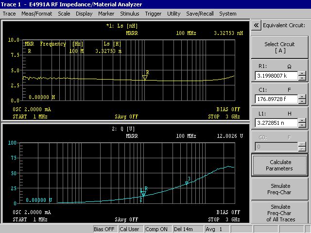Click the L1 inductance input field
Screen dimensions: 311x233
[276, 123]
